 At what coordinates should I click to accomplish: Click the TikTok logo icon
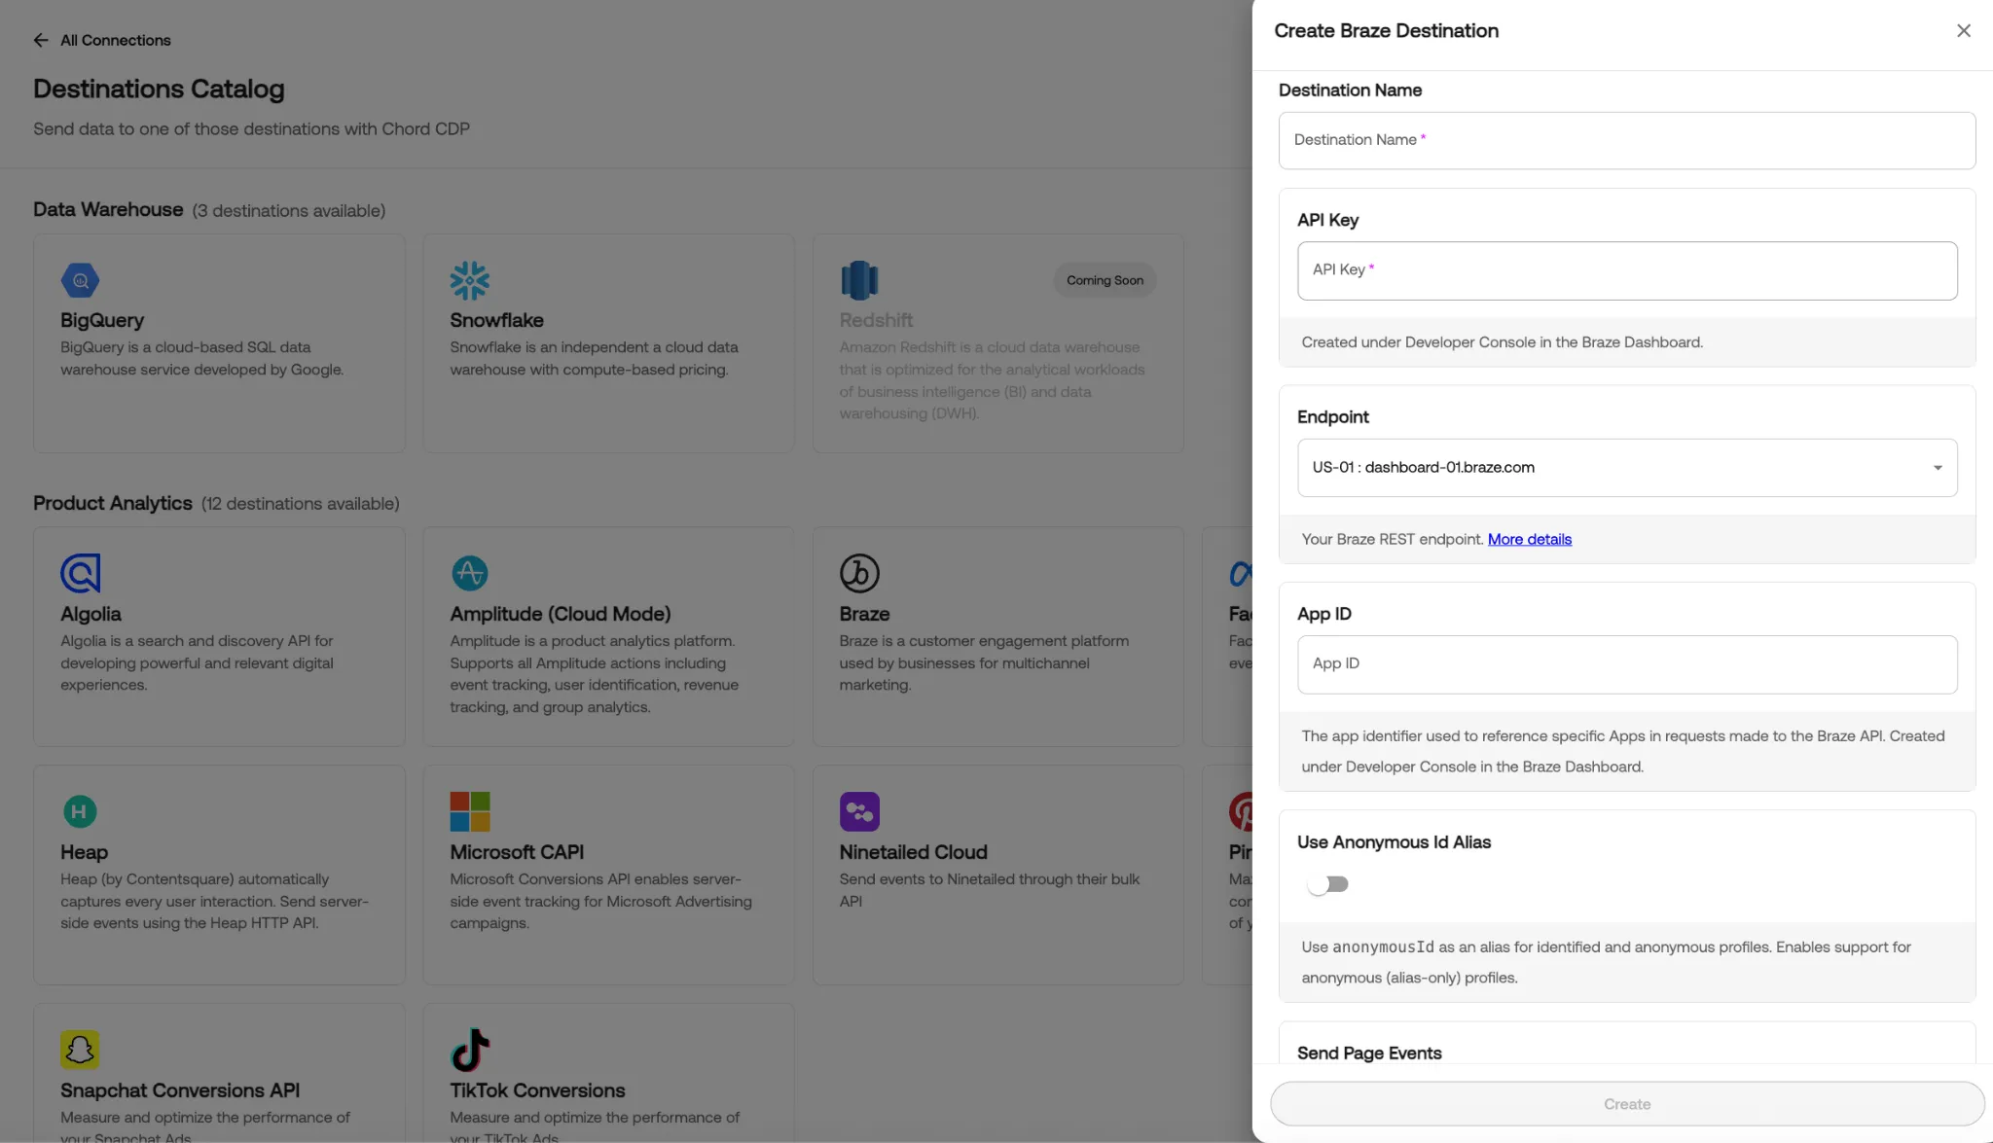click(x=469, y=1050)
